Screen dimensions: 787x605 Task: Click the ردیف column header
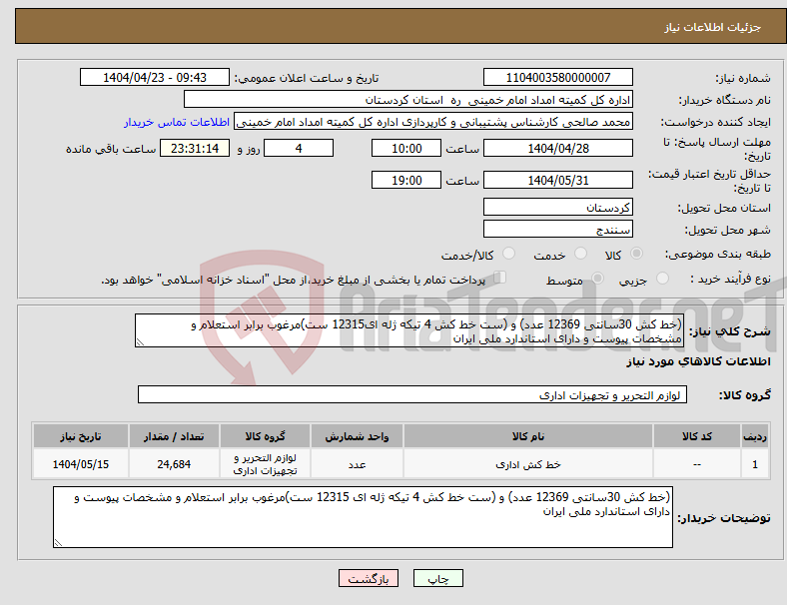click(x=754, y=436)
